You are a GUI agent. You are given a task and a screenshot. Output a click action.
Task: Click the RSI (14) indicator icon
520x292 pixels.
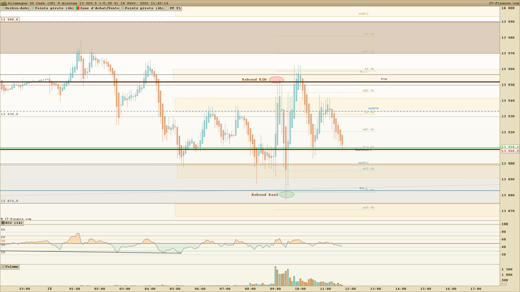tap(3, 223)
